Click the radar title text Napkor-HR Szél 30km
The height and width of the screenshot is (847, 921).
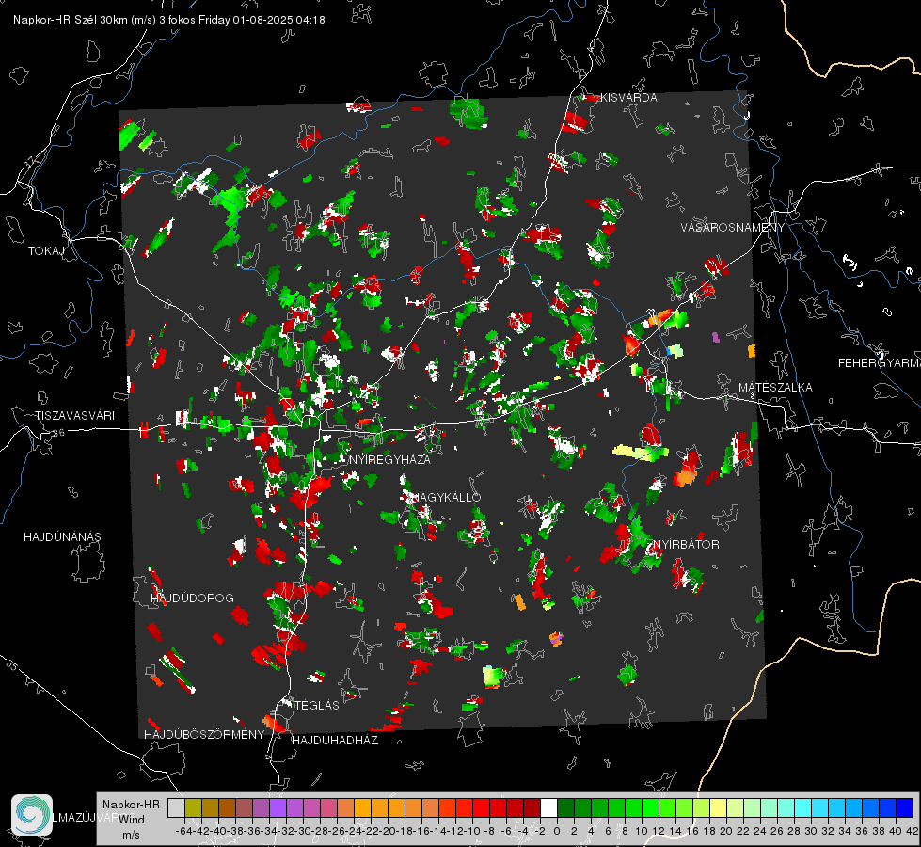(71, 20)
